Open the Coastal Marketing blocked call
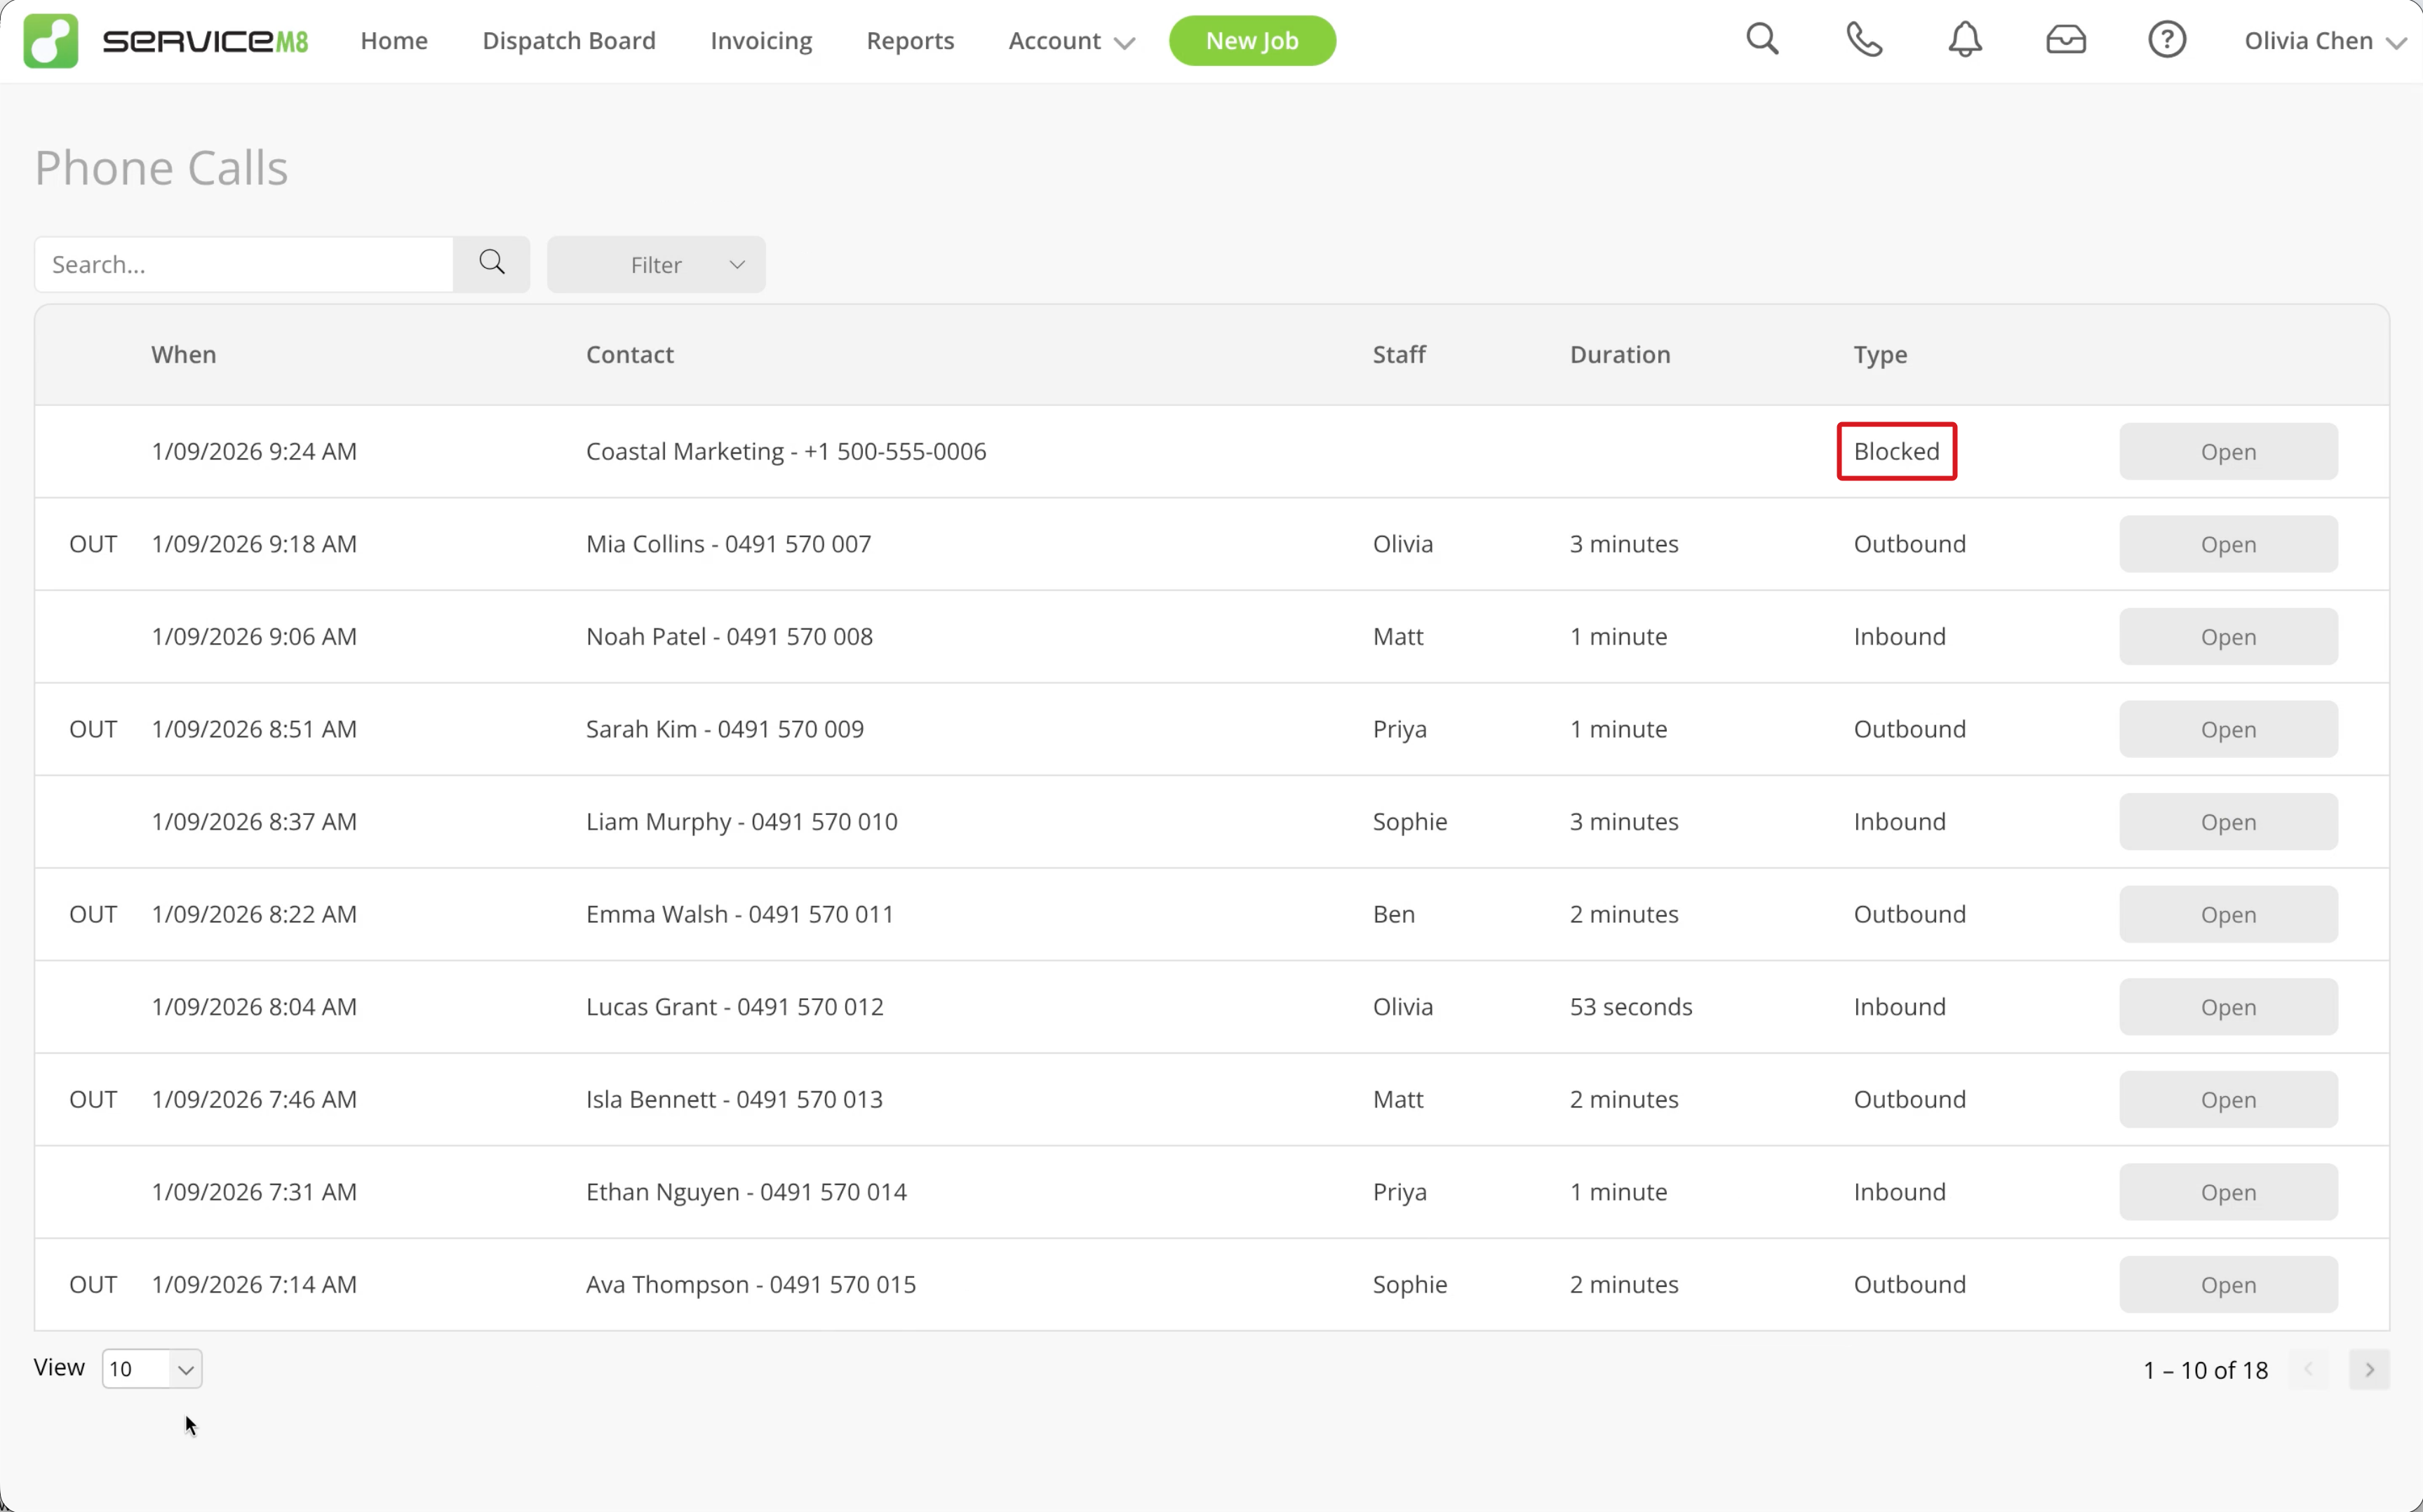 2228,451
